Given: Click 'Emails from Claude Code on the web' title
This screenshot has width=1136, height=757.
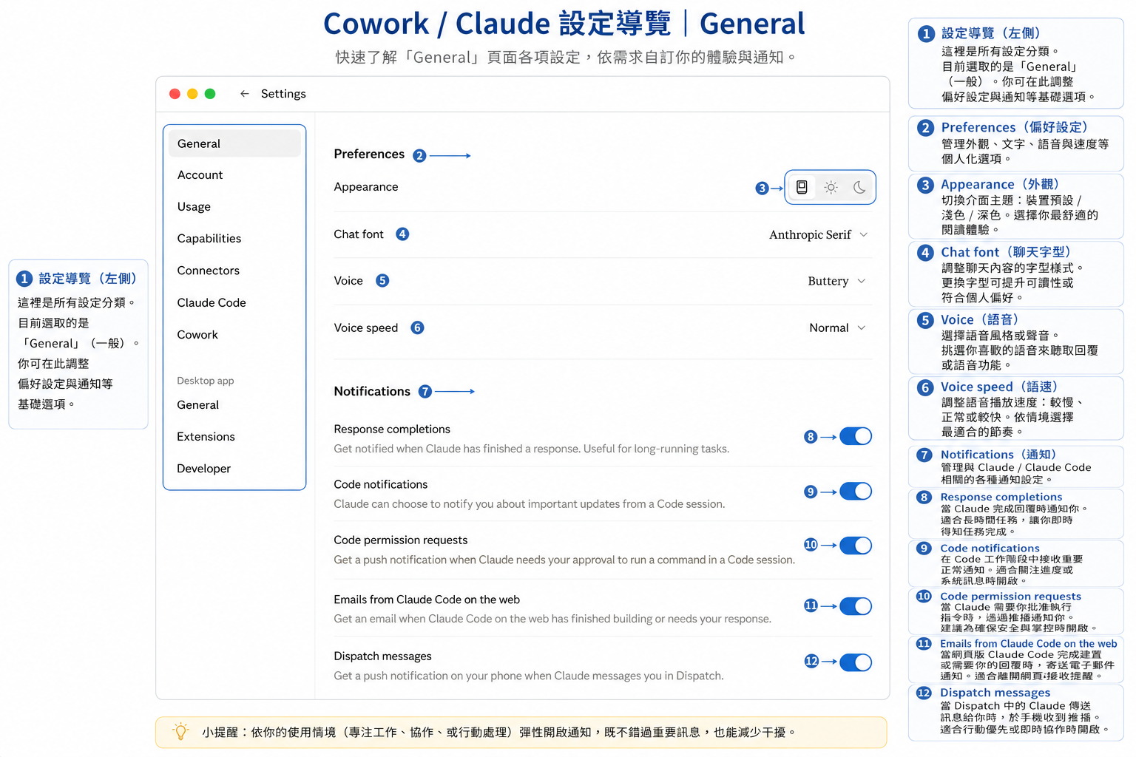Looking at the screenshot, I should [x=427, y=600].
